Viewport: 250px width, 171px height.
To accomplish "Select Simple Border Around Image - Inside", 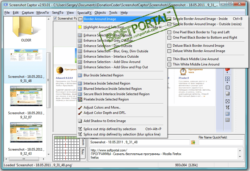I will coord(200,19).
